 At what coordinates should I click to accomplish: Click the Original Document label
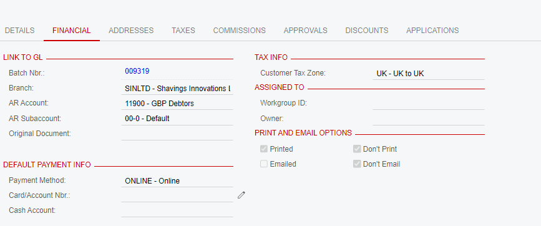click(40, 134)
